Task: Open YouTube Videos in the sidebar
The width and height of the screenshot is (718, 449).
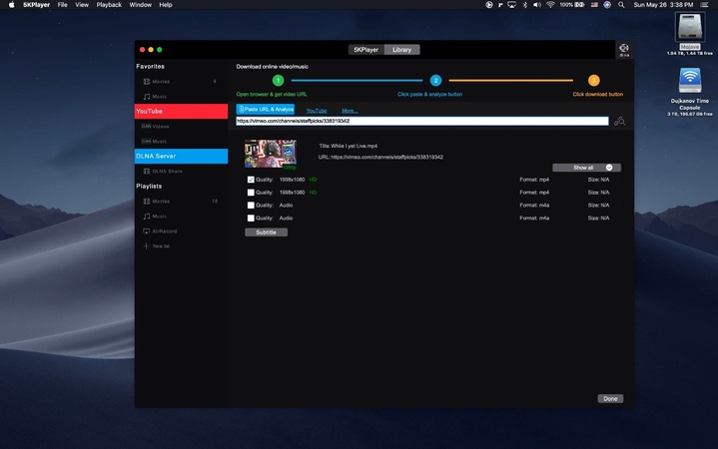Action: pyautogui.click(x=160, y=127)
